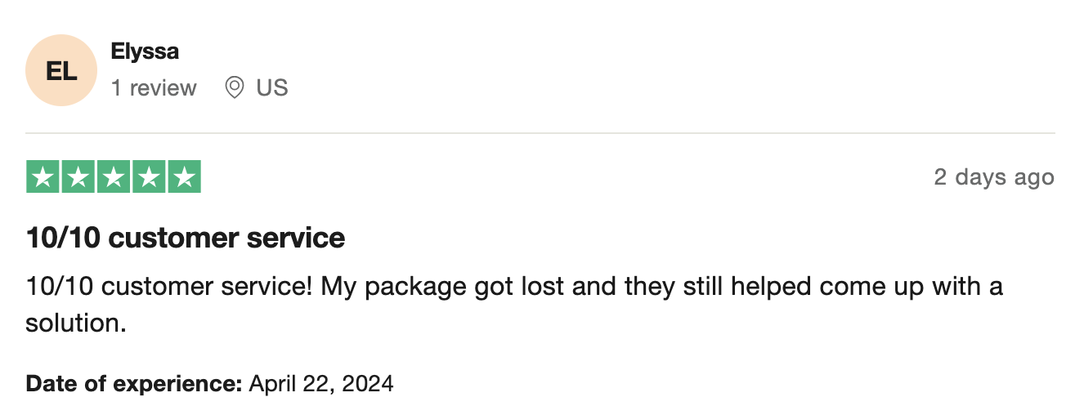The width and height of the screenshot is (1075, 415).
Task: Click the second green rating star
Action: click(x=78, y=177)
